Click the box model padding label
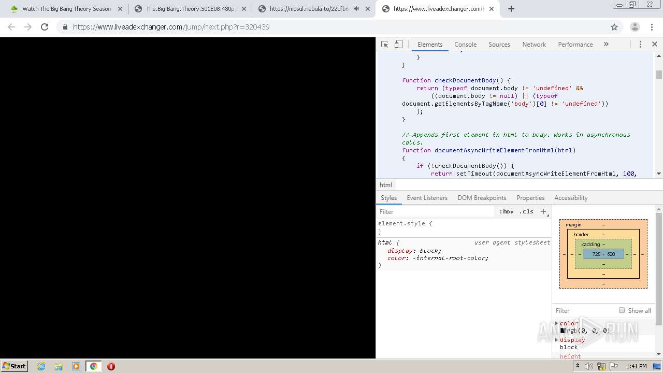 point(590,245)
